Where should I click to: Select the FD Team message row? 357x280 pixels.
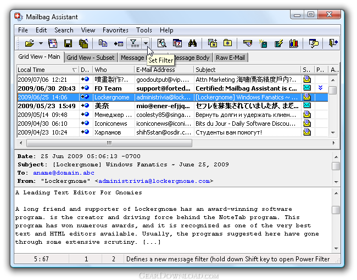coord(172,88)
